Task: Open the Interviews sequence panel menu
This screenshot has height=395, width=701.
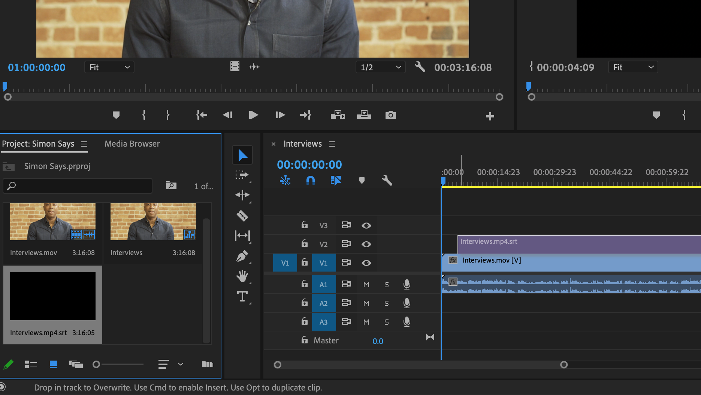Action: pos(332,144)
